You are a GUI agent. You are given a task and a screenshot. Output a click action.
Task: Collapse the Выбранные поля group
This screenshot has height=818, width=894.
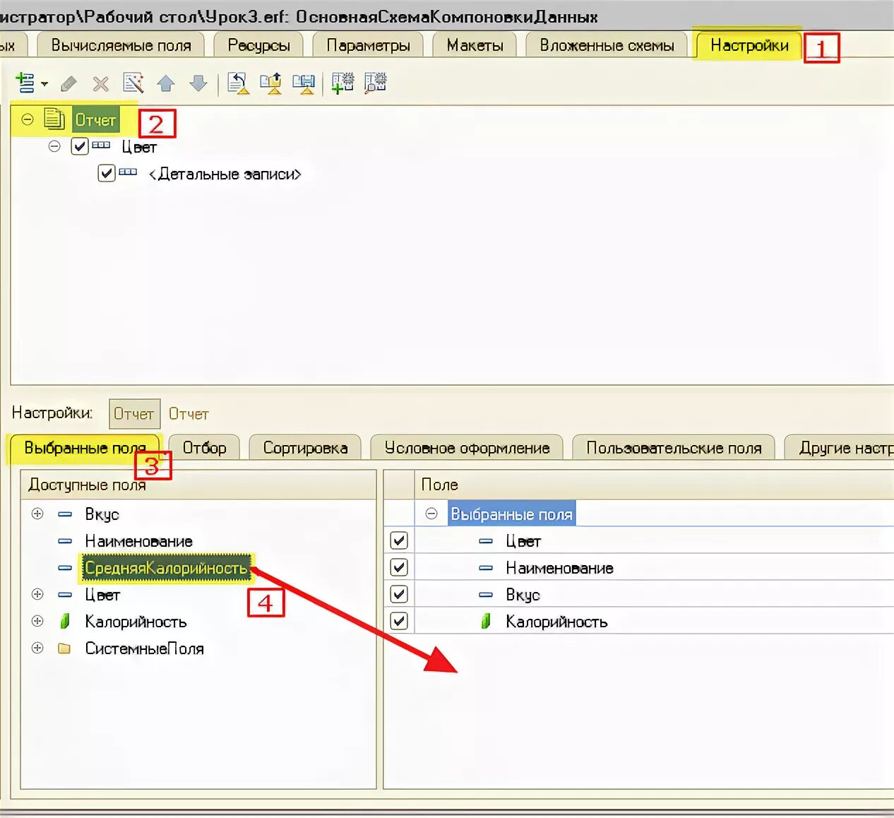(431, 514)
